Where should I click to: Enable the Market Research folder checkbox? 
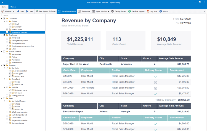[x=4, y=51]
